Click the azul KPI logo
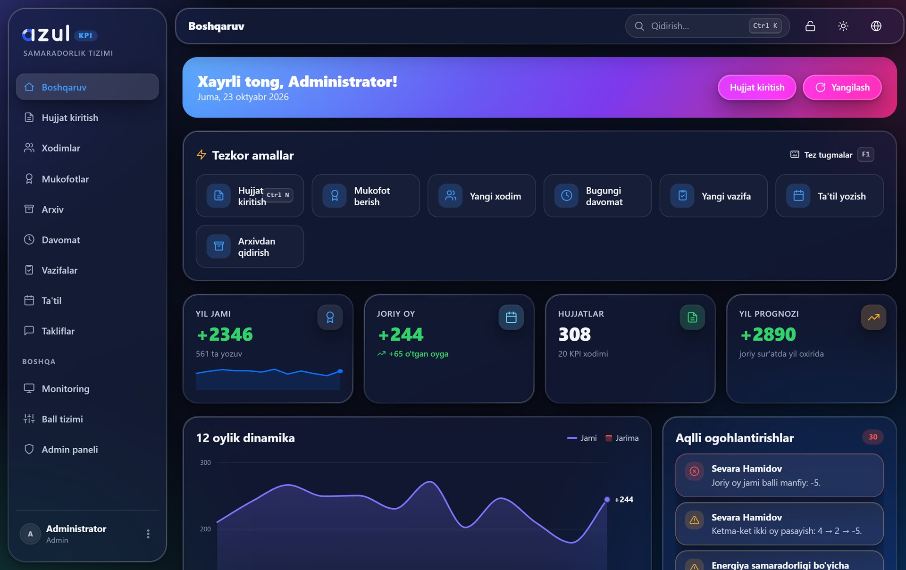Screen dimensions: 906x570 59,34
